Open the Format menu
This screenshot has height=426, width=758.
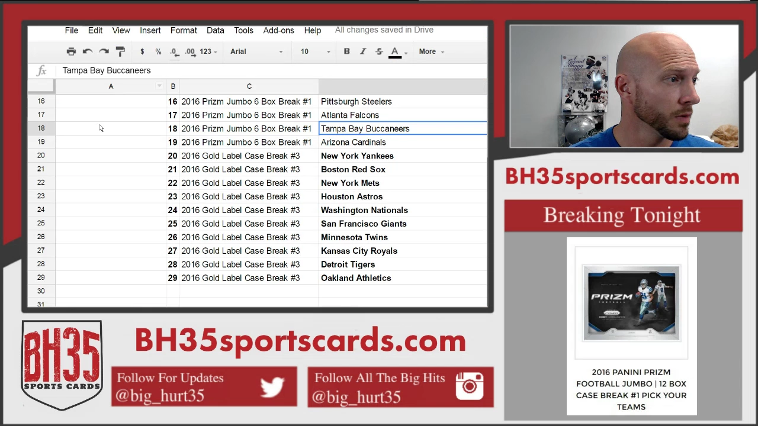click(x=184, y=30)
